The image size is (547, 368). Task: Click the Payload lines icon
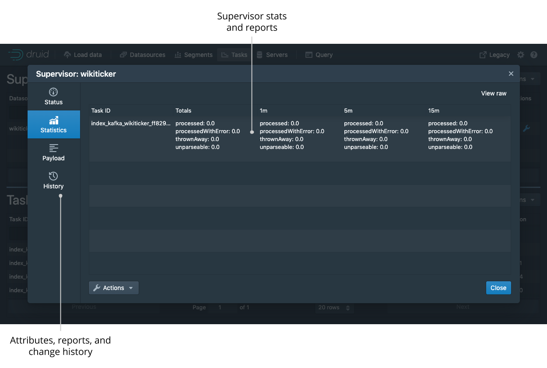coord(53,148)
